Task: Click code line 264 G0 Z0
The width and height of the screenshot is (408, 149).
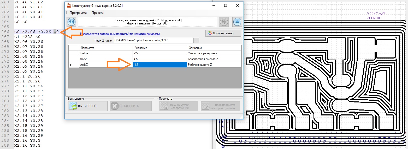Action: point(21,22)
